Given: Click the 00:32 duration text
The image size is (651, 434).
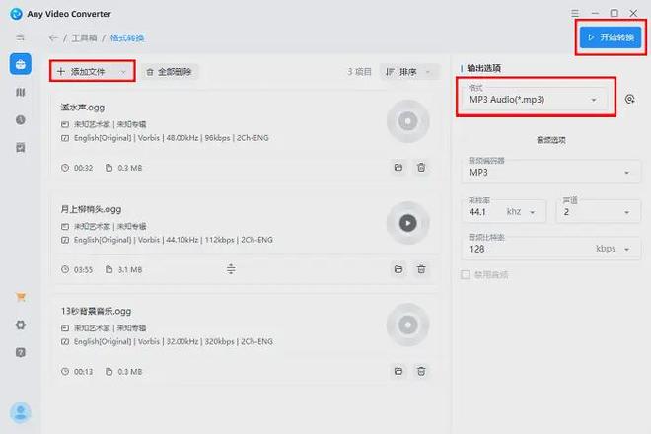Looking at the screenshot, I should pyautogui.click(x=83, y=168).
